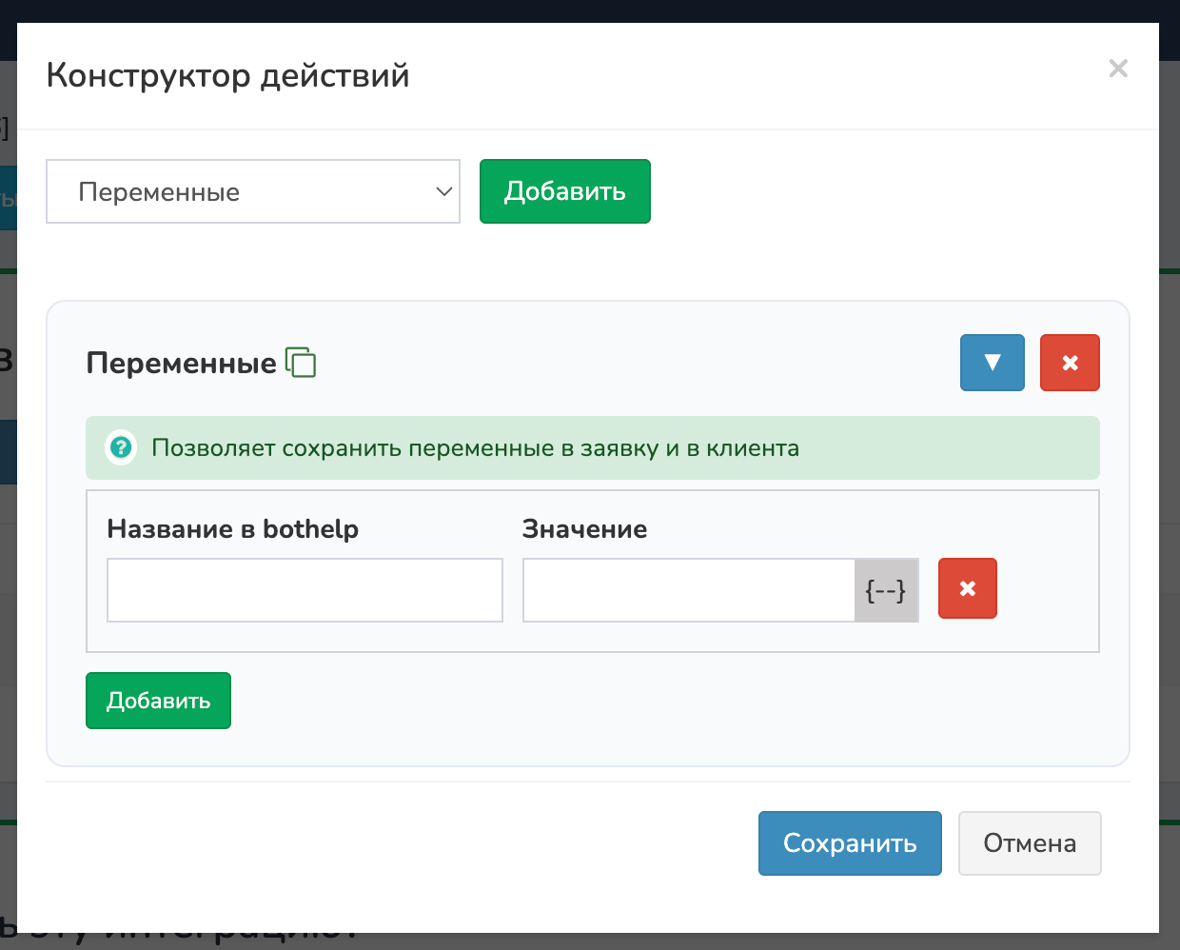Click the question mark help icon
This screenshot has height=950, width=1180.
pyautogui.click(x=121, y=447)
